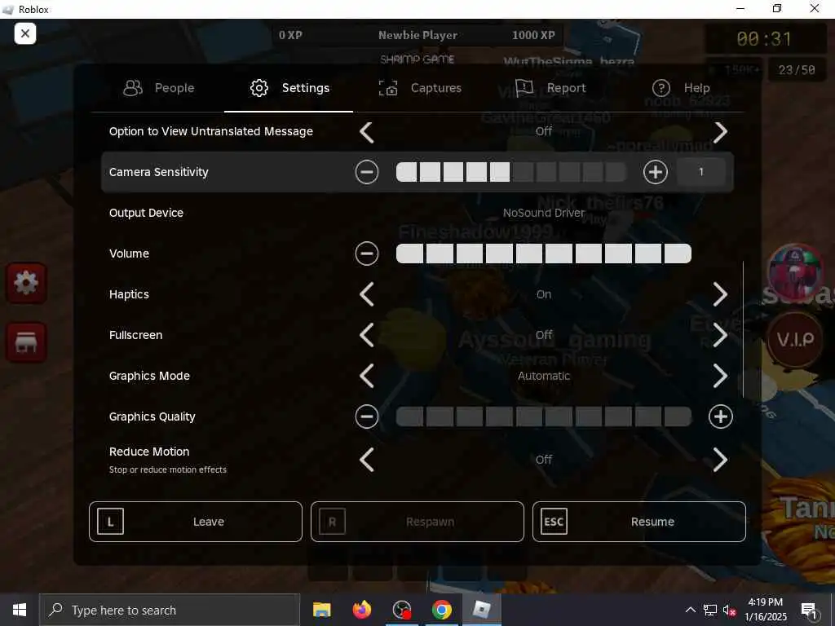Open the People tab

pos(159,88)
